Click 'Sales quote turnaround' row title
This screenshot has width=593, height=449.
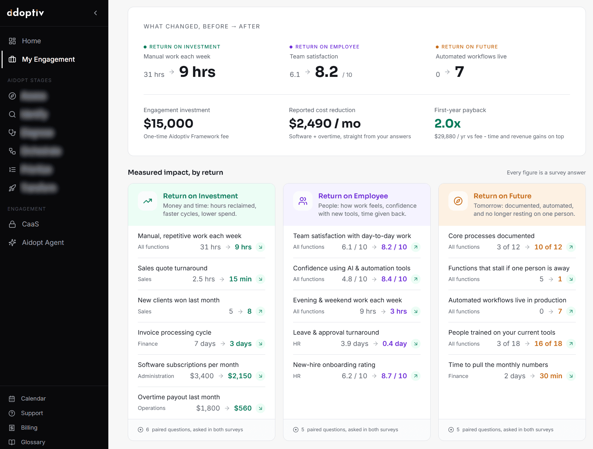(172, 268)
